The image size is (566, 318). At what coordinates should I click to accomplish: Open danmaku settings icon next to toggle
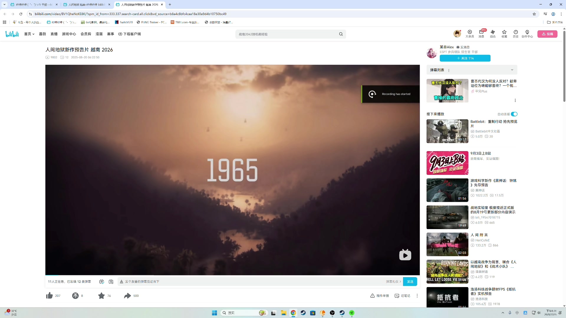pyautogui.click(x=111, y=282)
